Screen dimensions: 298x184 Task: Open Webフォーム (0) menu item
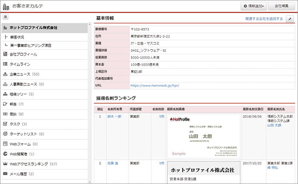44,144
